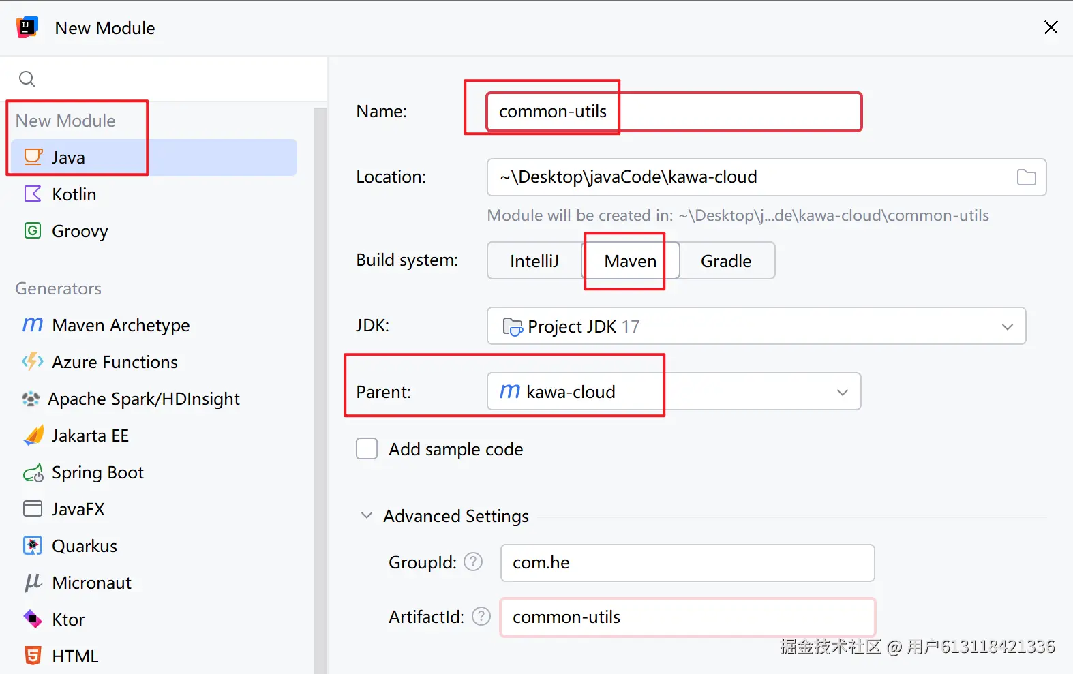
Task: Select Kotlin in the module list
Action: coord(74,194)
